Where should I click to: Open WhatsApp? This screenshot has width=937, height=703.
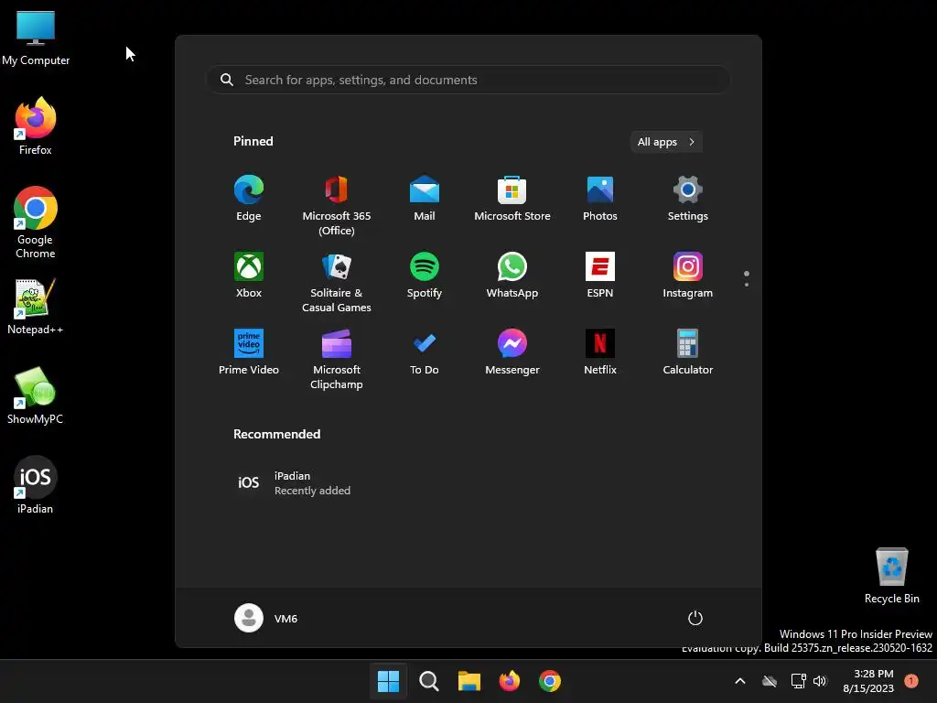click(x=512, y=276)
